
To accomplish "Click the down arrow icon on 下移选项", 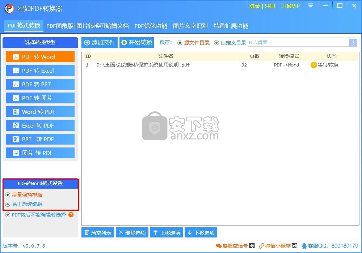I will pyautogui.click(x=190, y=232).
